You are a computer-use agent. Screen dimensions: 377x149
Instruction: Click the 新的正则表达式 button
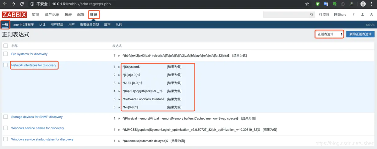pos(360,34)
